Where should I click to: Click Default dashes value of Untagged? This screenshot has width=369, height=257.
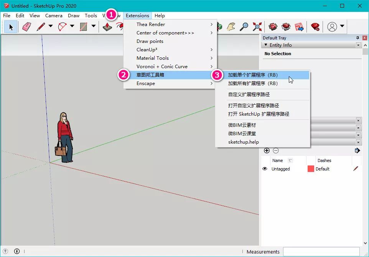pyautogui.click(x=323, y=169)
